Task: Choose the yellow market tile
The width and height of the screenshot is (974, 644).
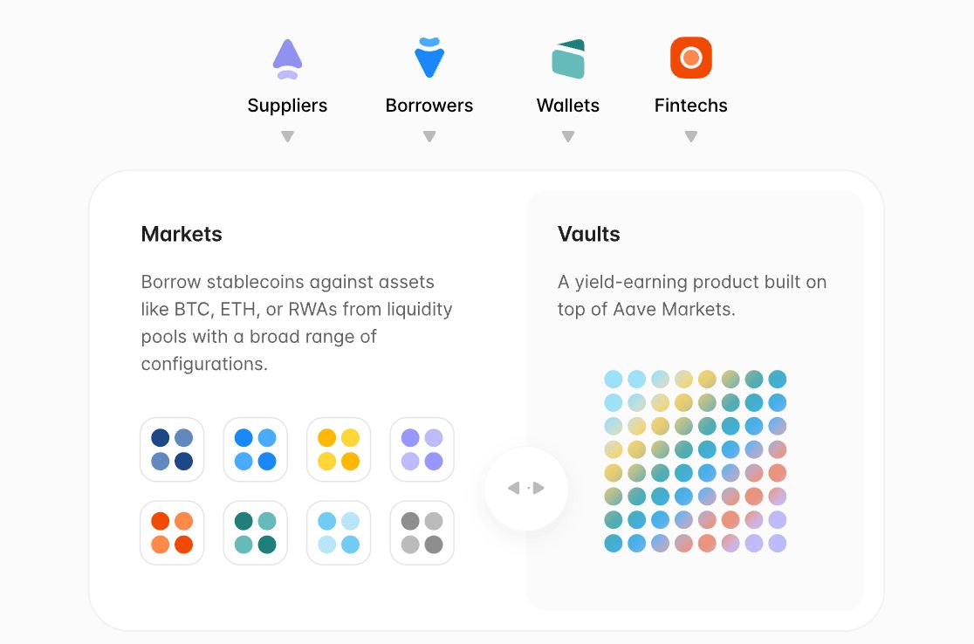Action: click(339, 449)
